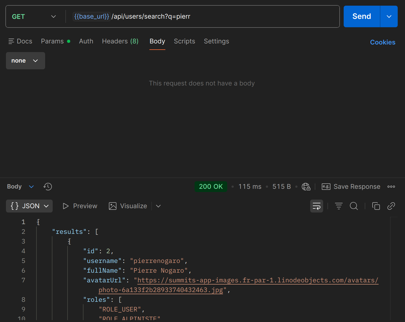This screenshot has height=322, width=405.
Task: Click the response body label
Action: (14, 187)
